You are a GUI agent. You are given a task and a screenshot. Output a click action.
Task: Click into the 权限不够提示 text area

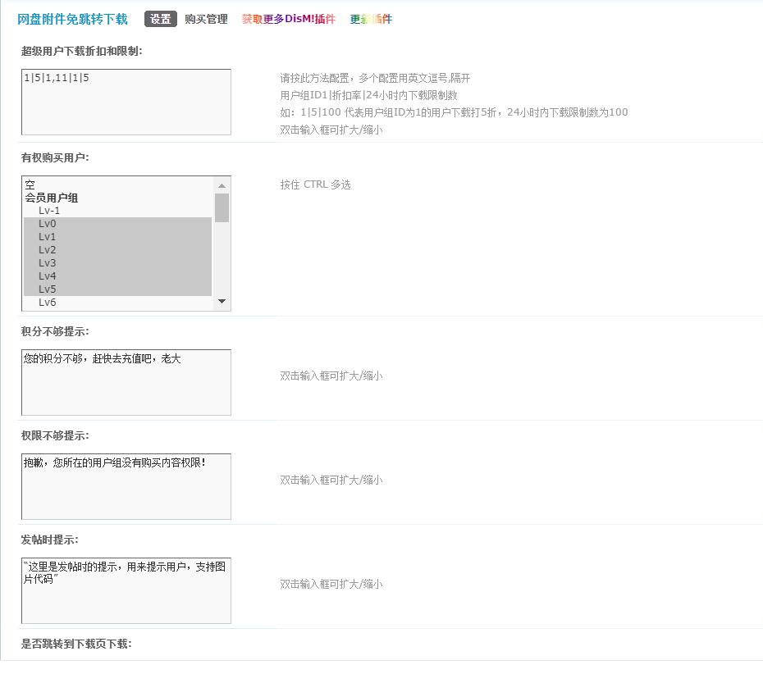126,486
